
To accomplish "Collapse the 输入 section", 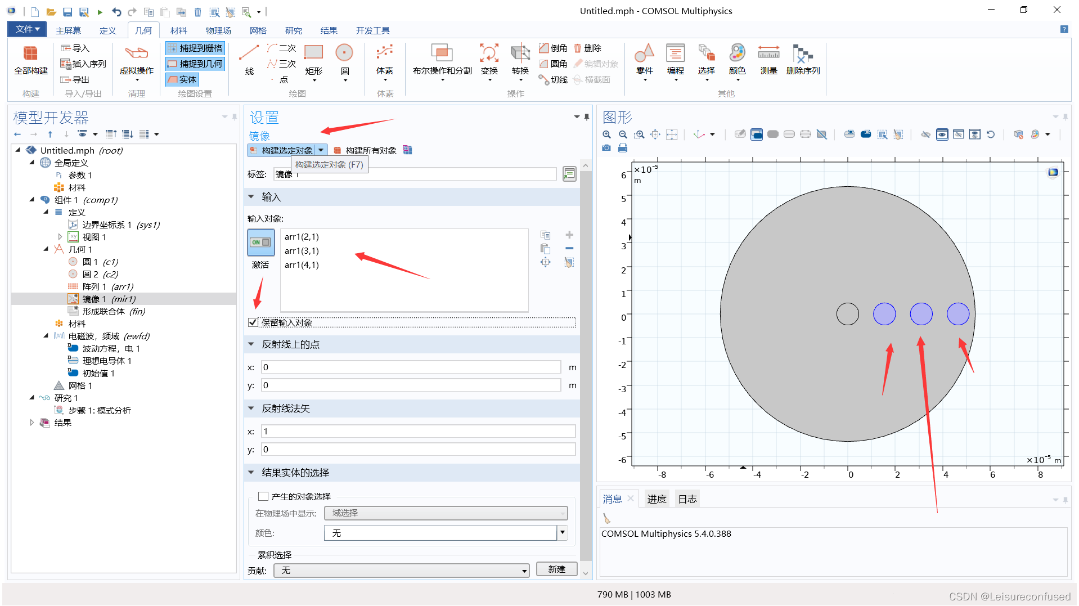I will [251, 197].
